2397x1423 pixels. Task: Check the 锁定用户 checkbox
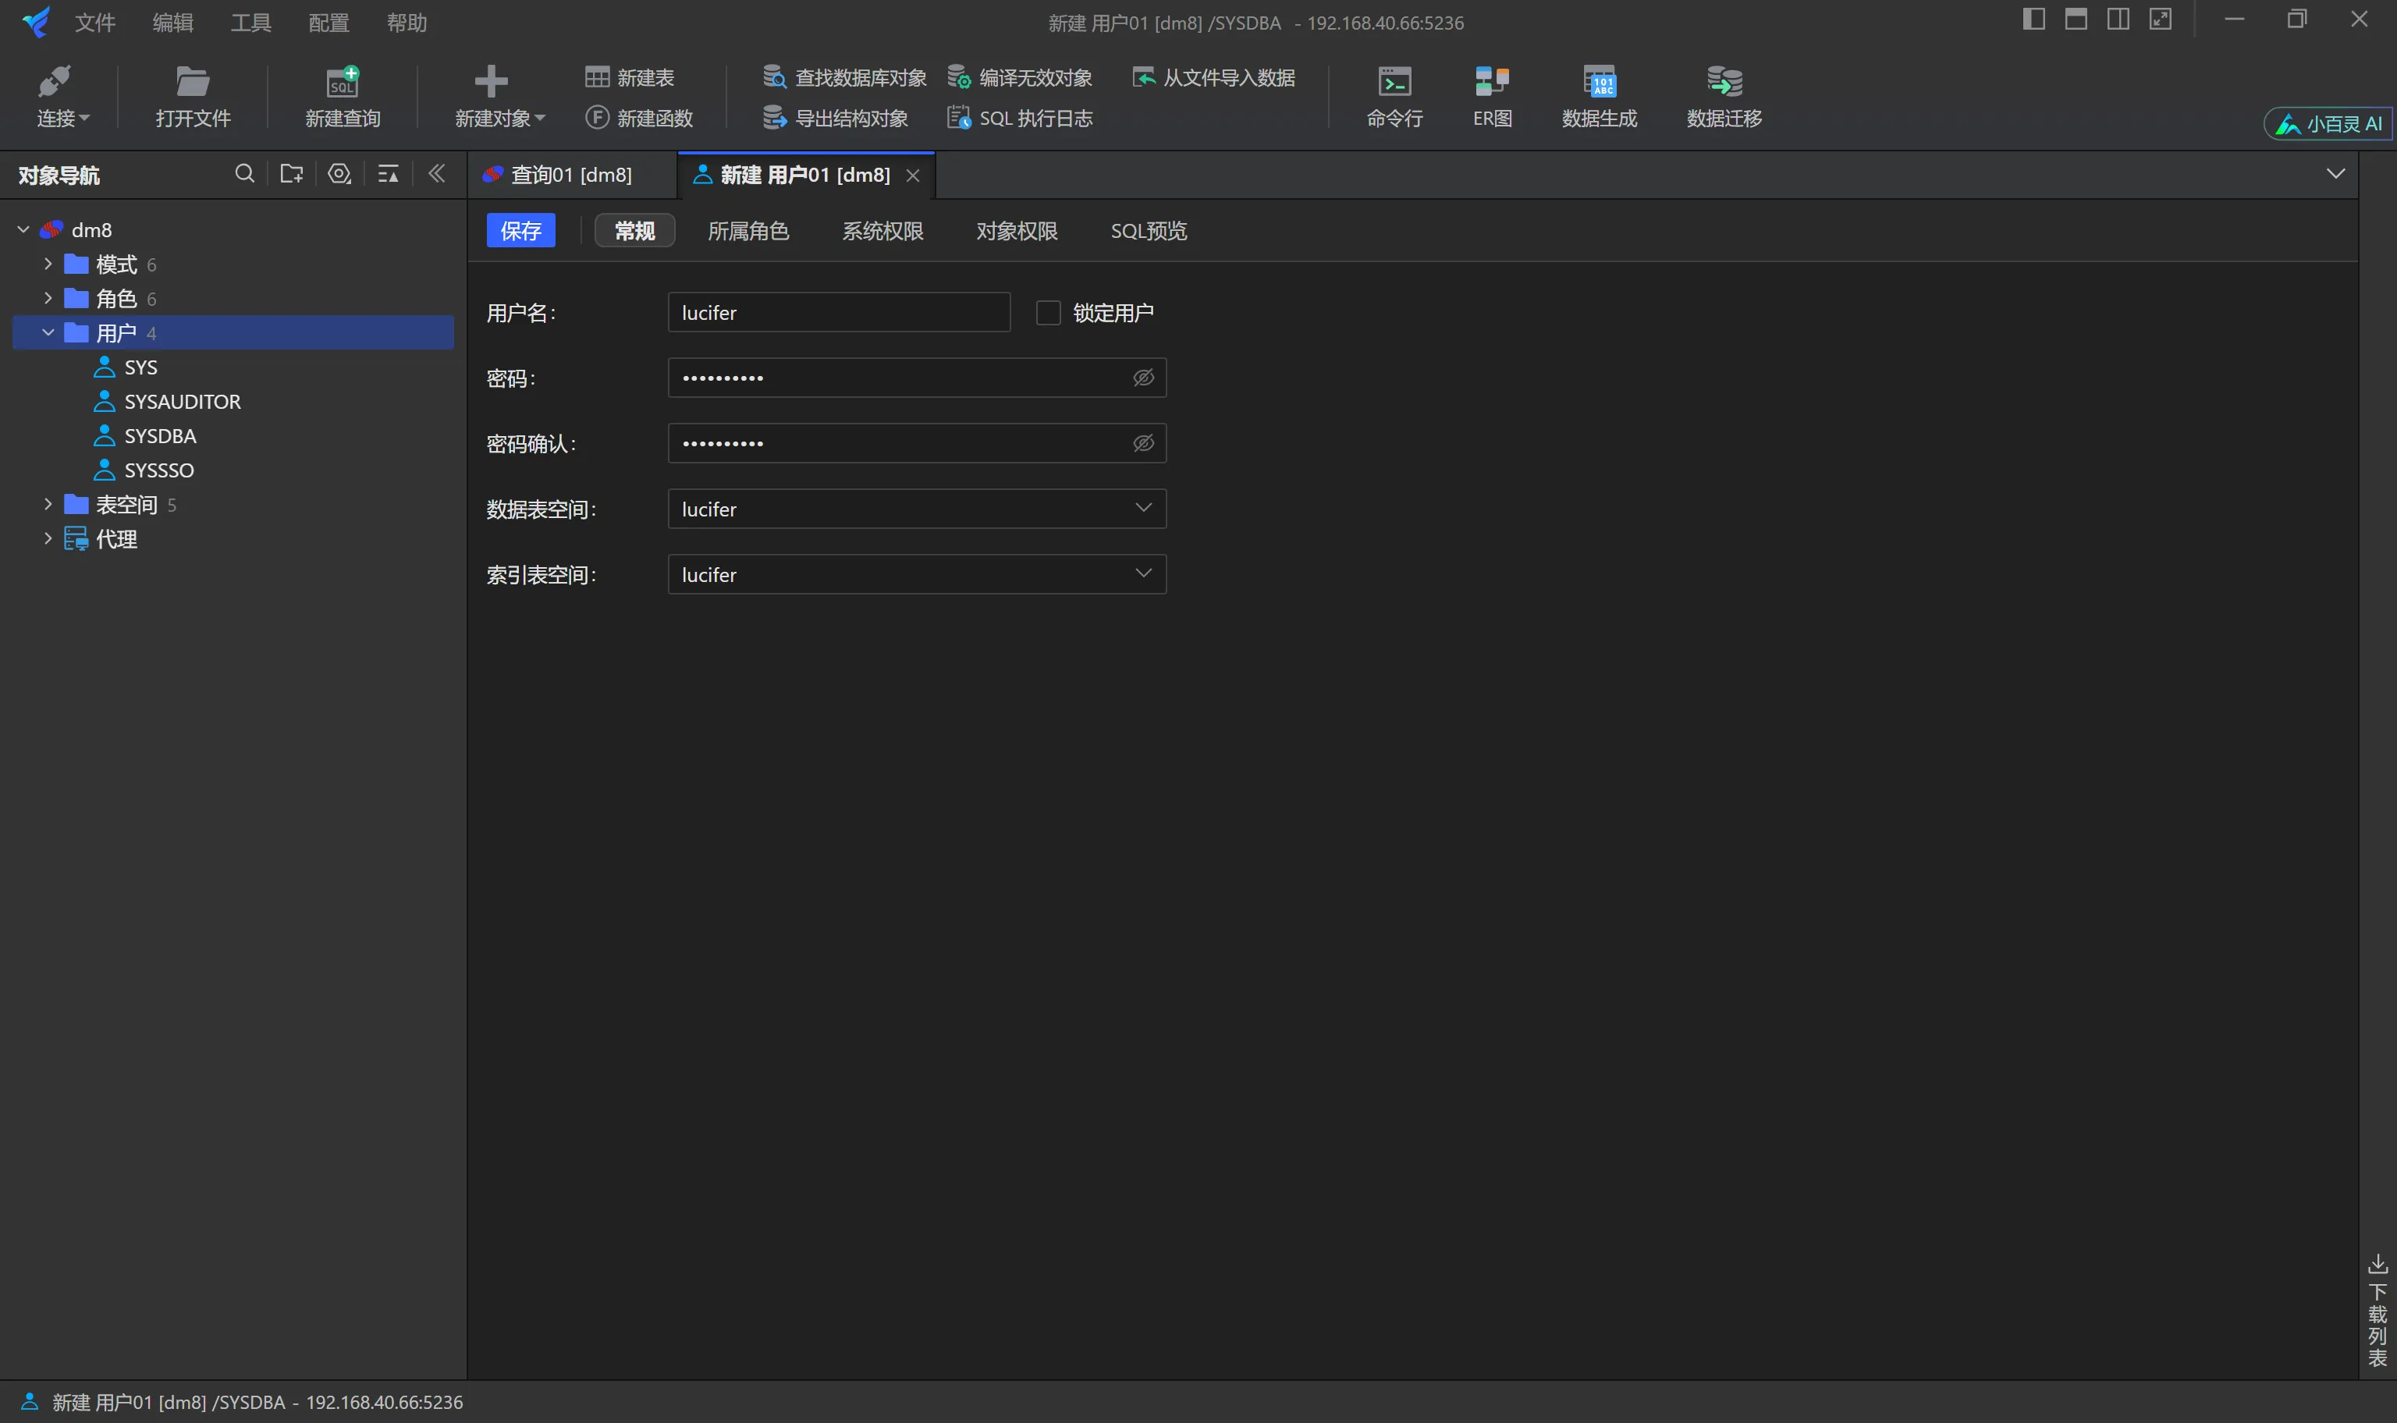point(1048,313)
